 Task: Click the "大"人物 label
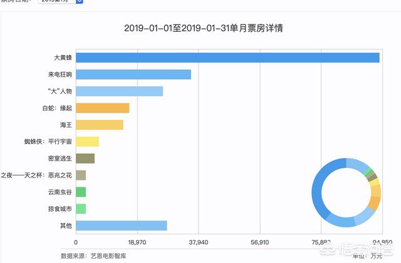tap(60, 91)
